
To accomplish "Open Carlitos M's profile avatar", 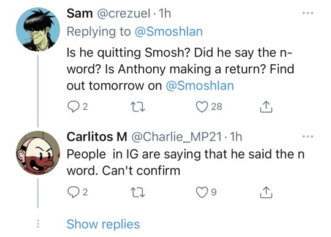I will [x=38, y=153].
